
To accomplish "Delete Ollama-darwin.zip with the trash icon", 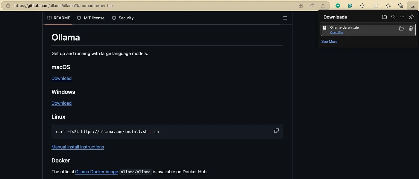I will click(x=411, y=29).
